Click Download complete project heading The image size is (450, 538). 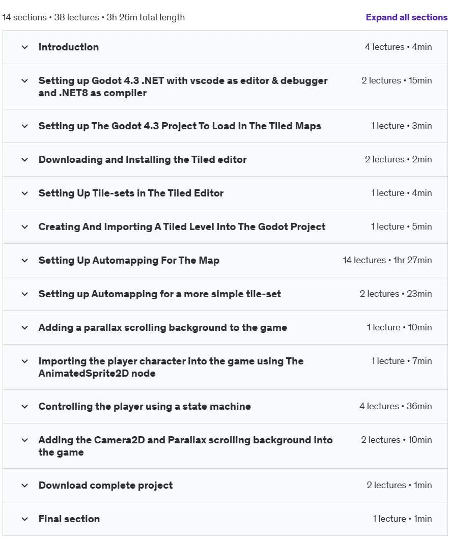(x=105, y=486)
